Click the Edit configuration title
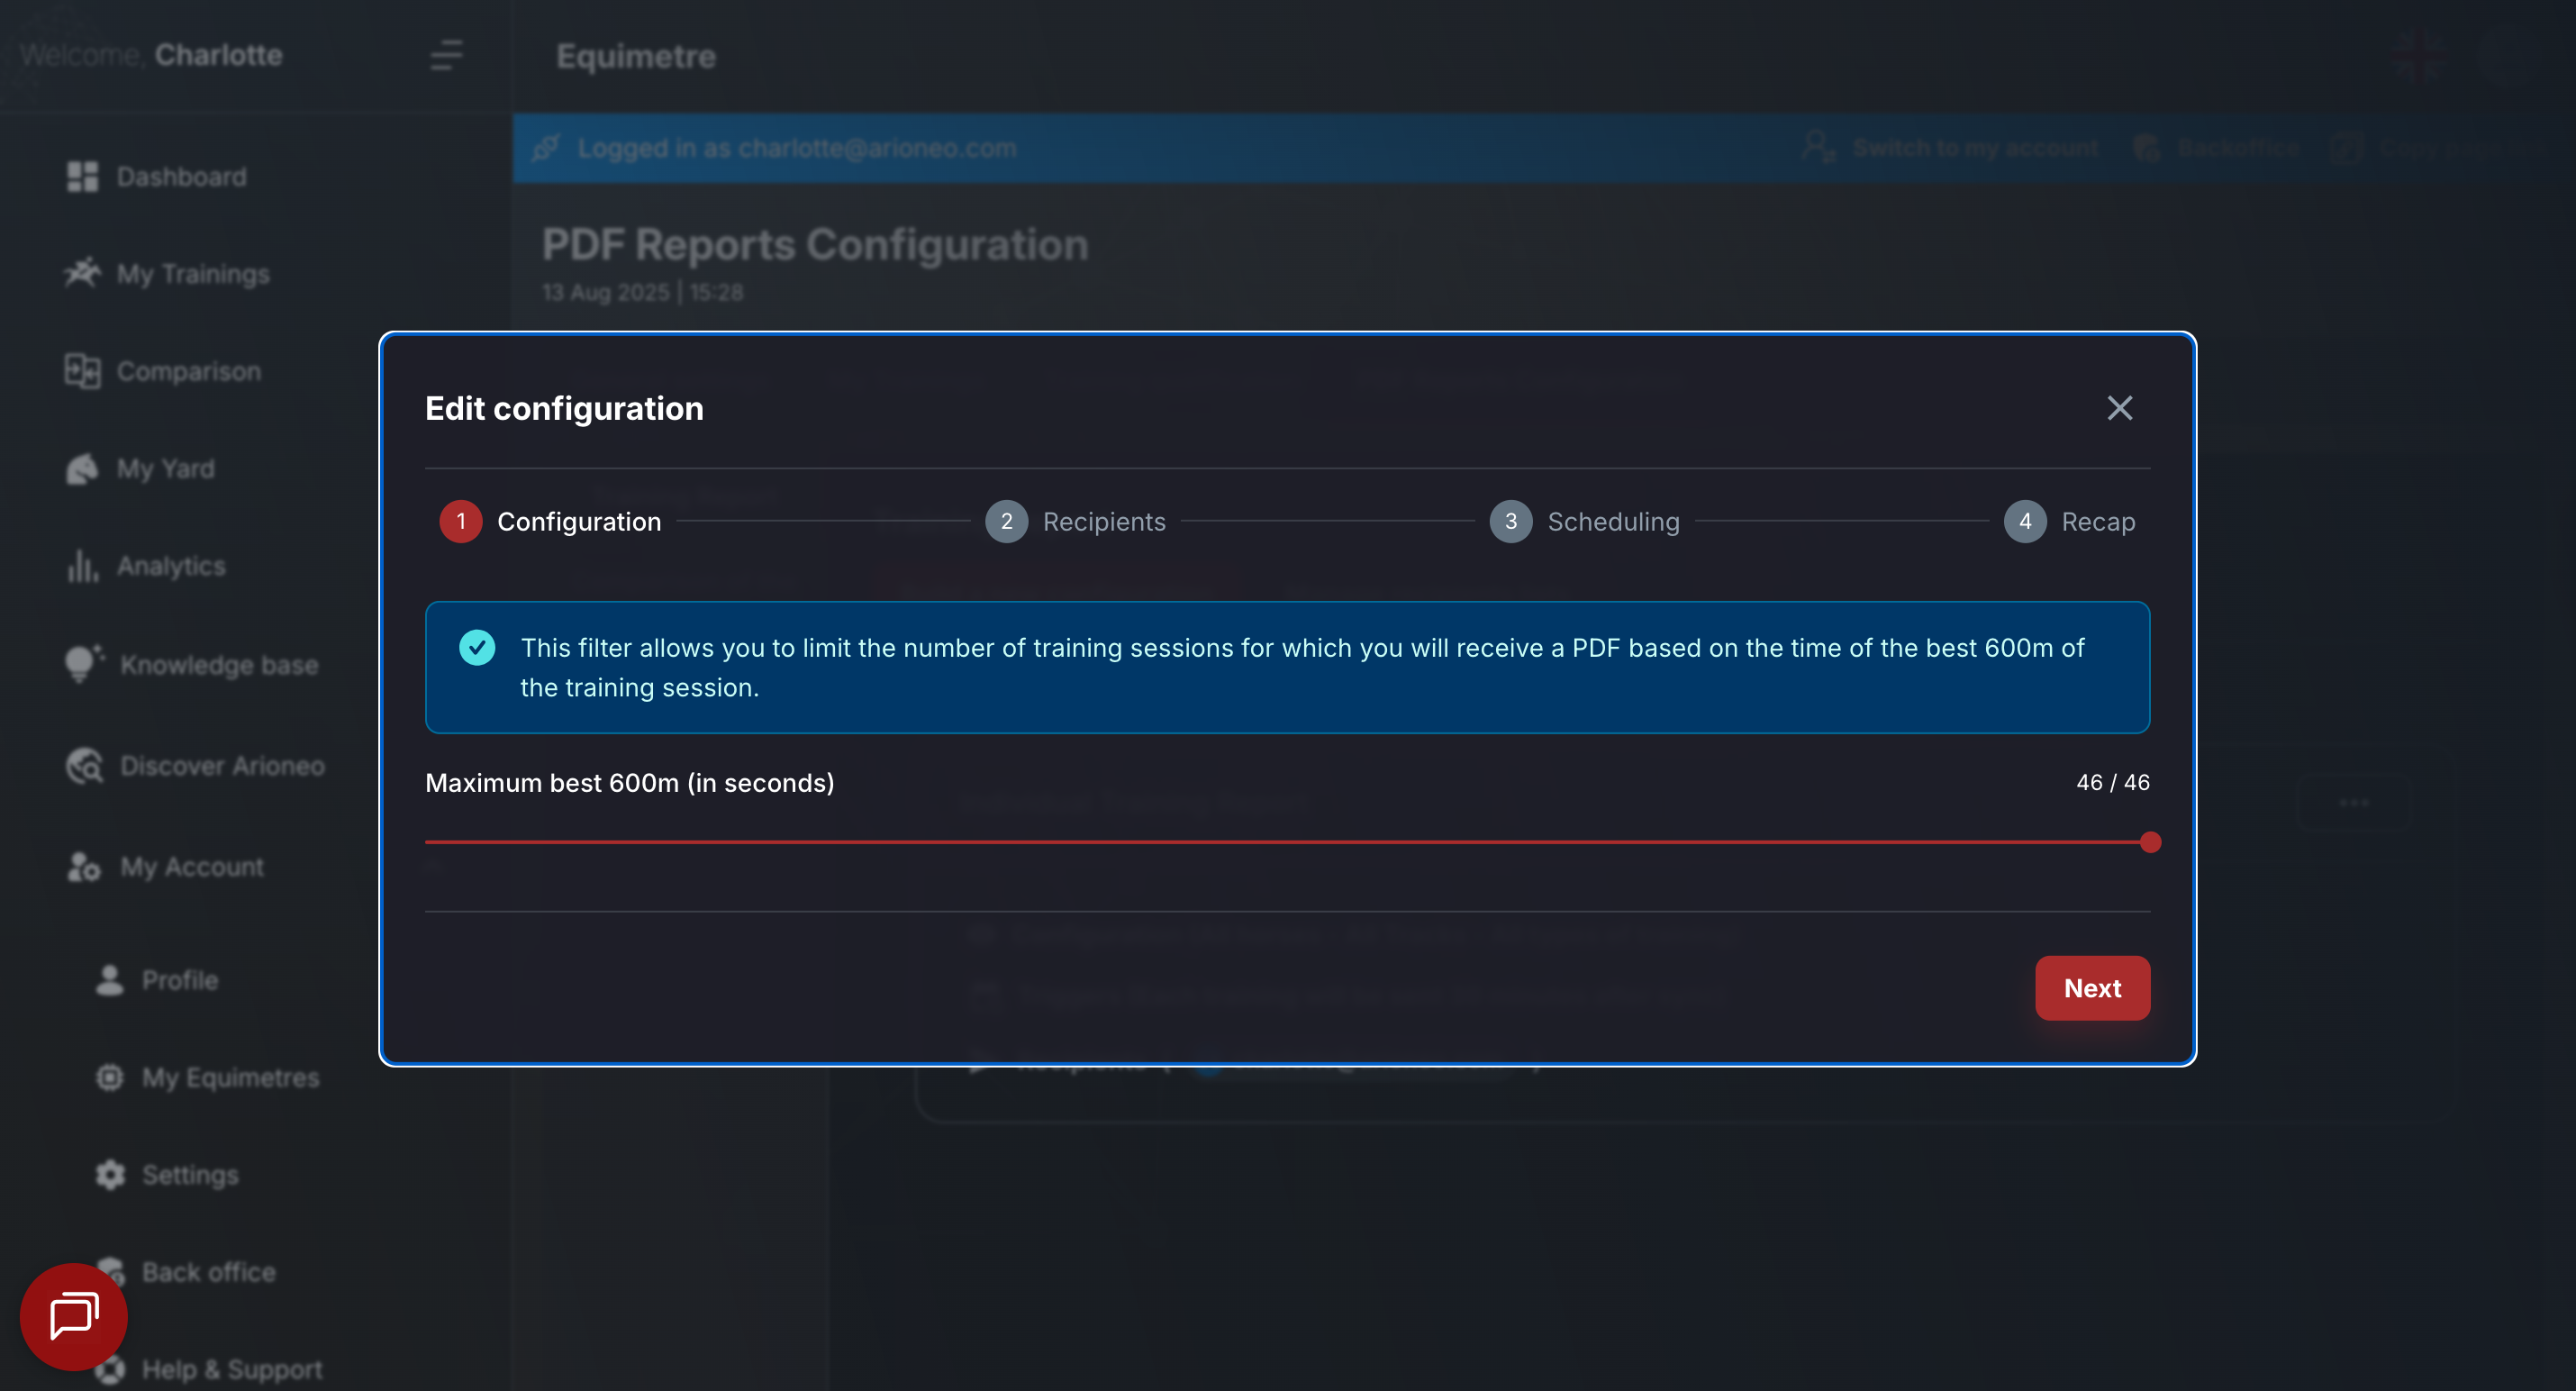Screen dimensions: 2576x1391 564,408
